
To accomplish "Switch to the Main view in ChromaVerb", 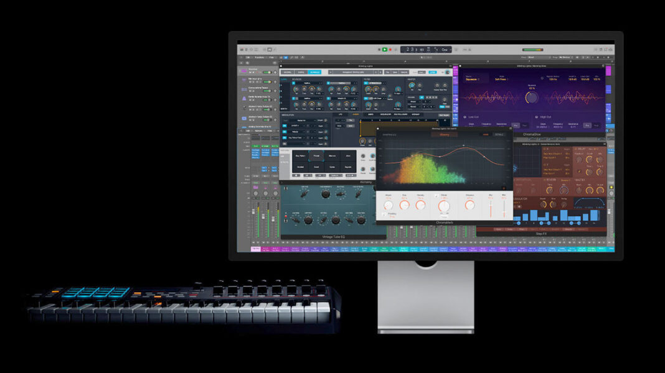I will click(486, 134).
